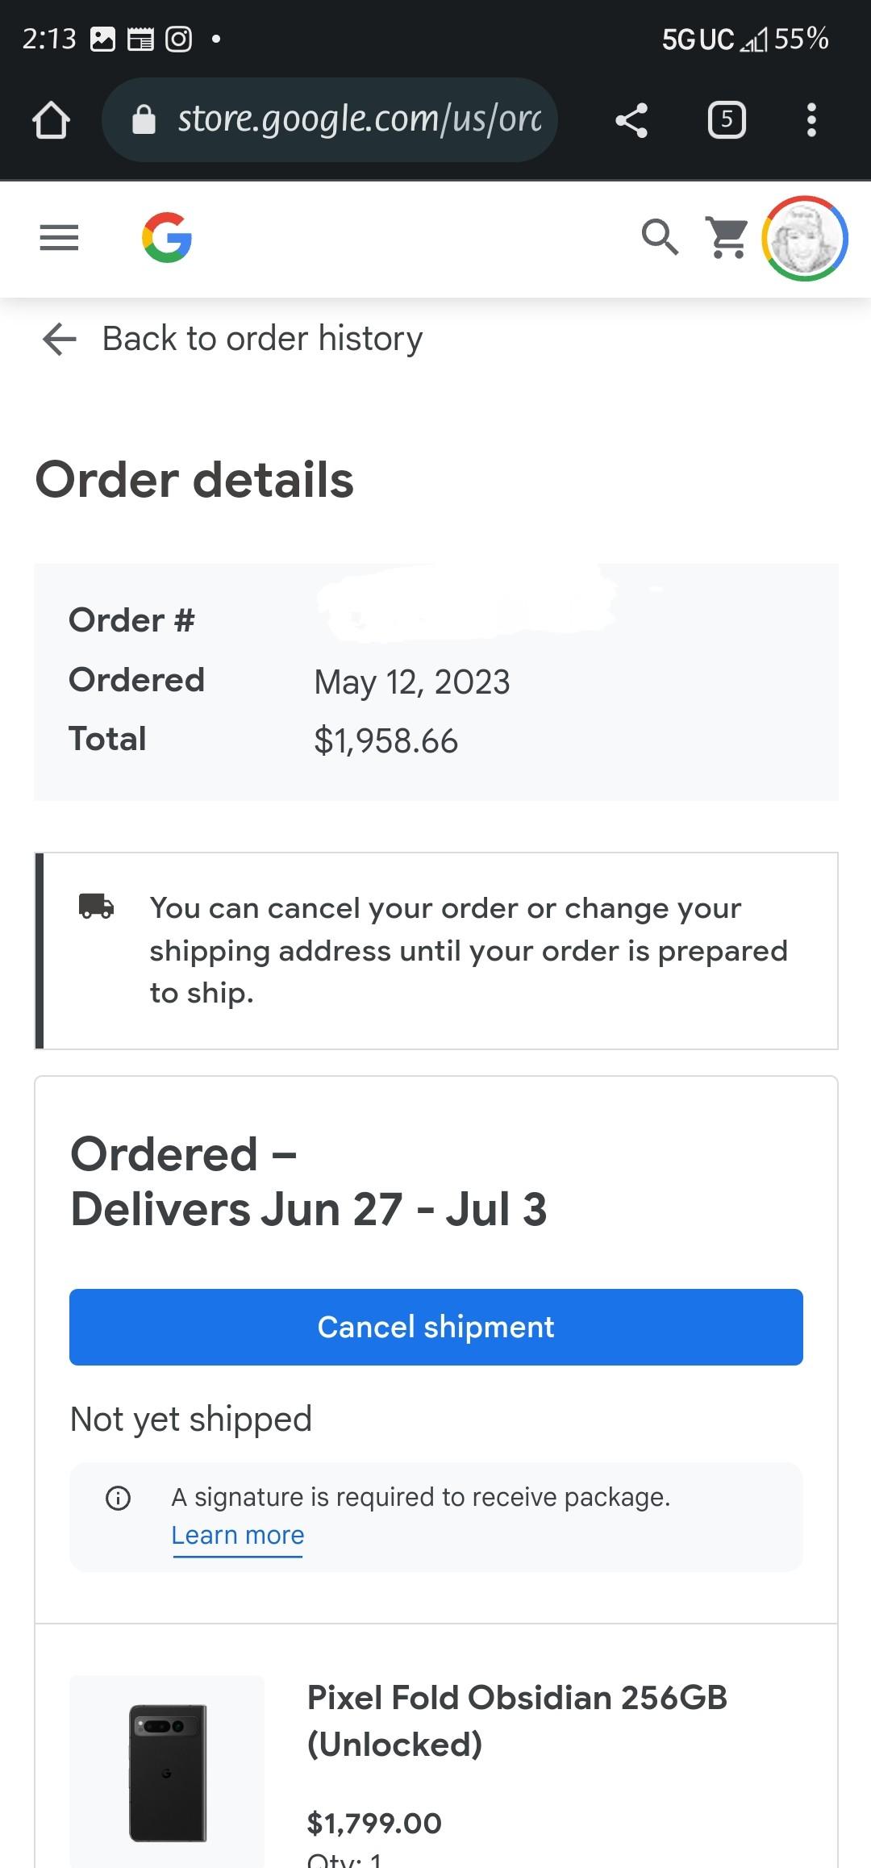Viewport: 871px width, 1868px height.
Task: Go back to order history
Action: (262, 339)
